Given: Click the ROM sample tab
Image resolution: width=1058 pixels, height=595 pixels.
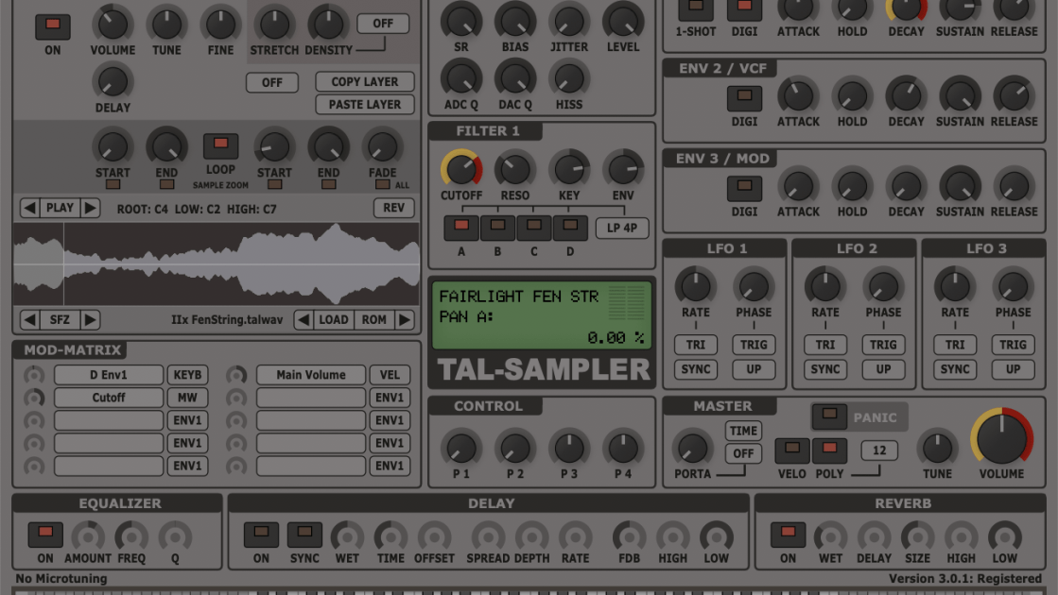Looking at the screenshot, I should point(374,319).
